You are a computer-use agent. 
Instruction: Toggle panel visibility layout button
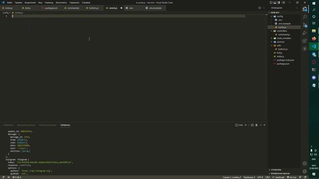click(275, 2)
